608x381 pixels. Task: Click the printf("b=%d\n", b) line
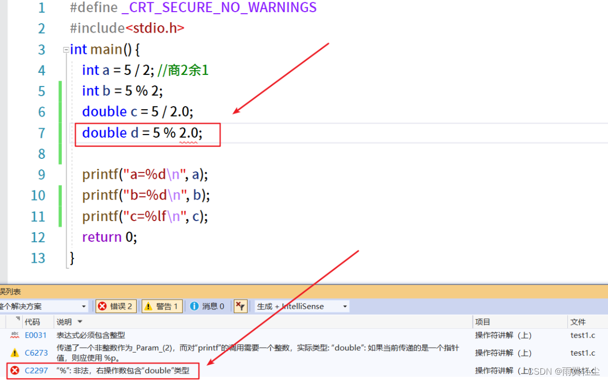coord(146,195)
